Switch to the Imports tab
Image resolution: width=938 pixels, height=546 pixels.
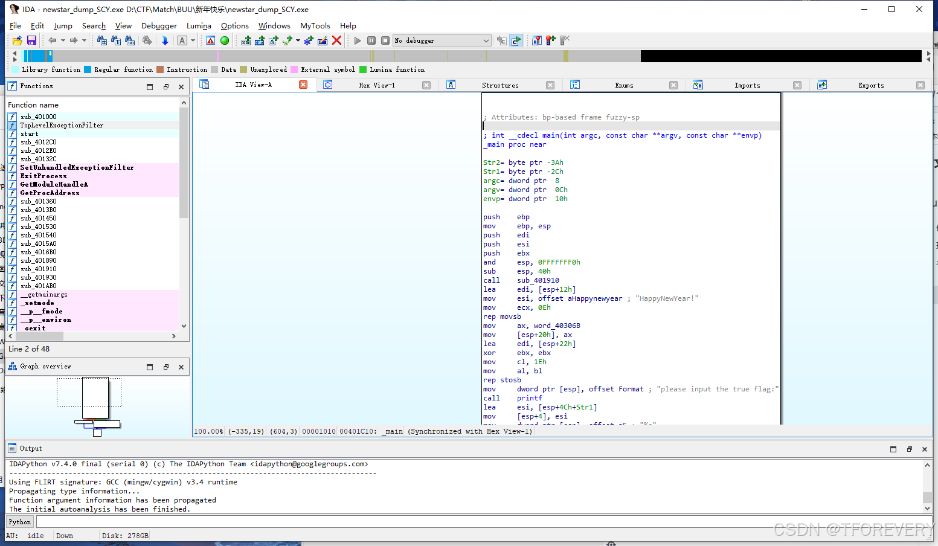pyautogui.click(x=747, y=85)
